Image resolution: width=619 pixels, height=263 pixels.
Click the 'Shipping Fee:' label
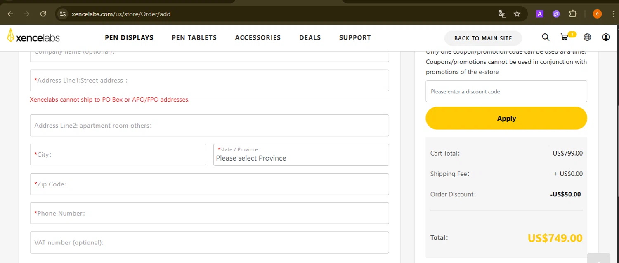point(450,174)
